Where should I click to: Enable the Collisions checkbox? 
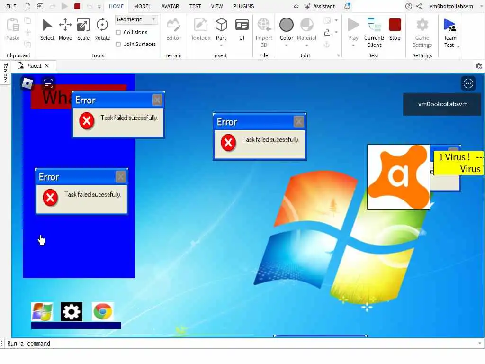[x=118, y=32]
